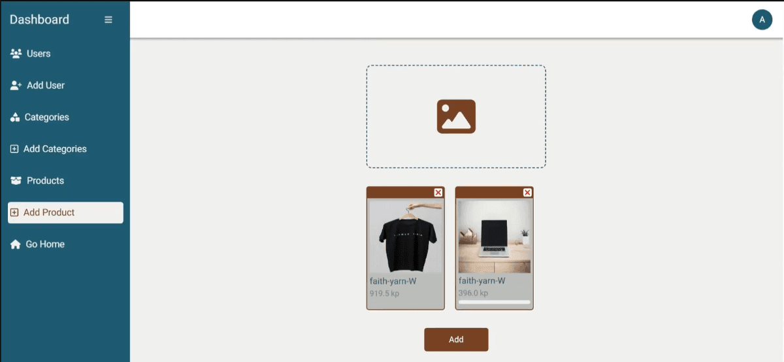
Task: Click the image upload picture icon
Action: tap(456, 116)
